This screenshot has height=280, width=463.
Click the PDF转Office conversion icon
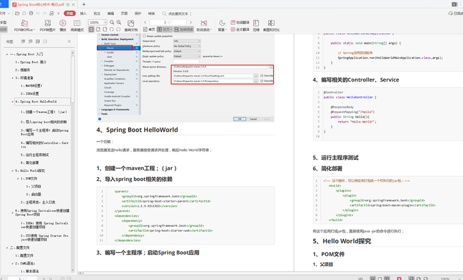click(x=24, y=23)
